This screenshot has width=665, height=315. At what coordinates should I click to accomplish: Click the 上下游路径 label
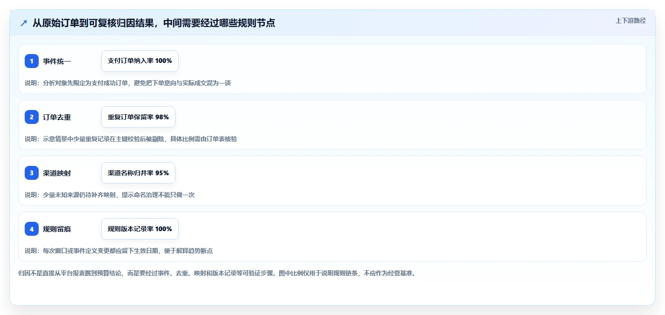630,21
